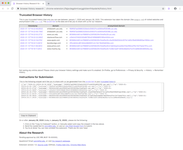
Task: Open calvin@isi.edu link in Questions line
Action: 39,141
